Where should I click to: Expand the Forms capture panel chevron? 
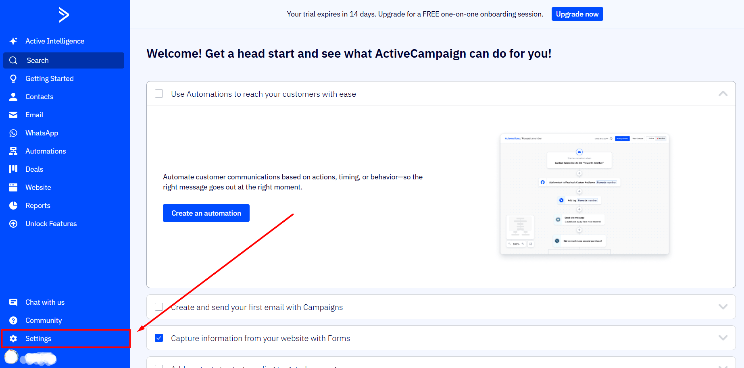click(x=723, y=338)
